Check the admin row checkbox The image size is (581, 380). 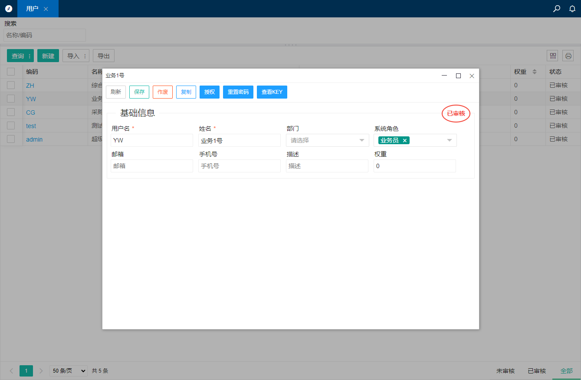[11, 139]
